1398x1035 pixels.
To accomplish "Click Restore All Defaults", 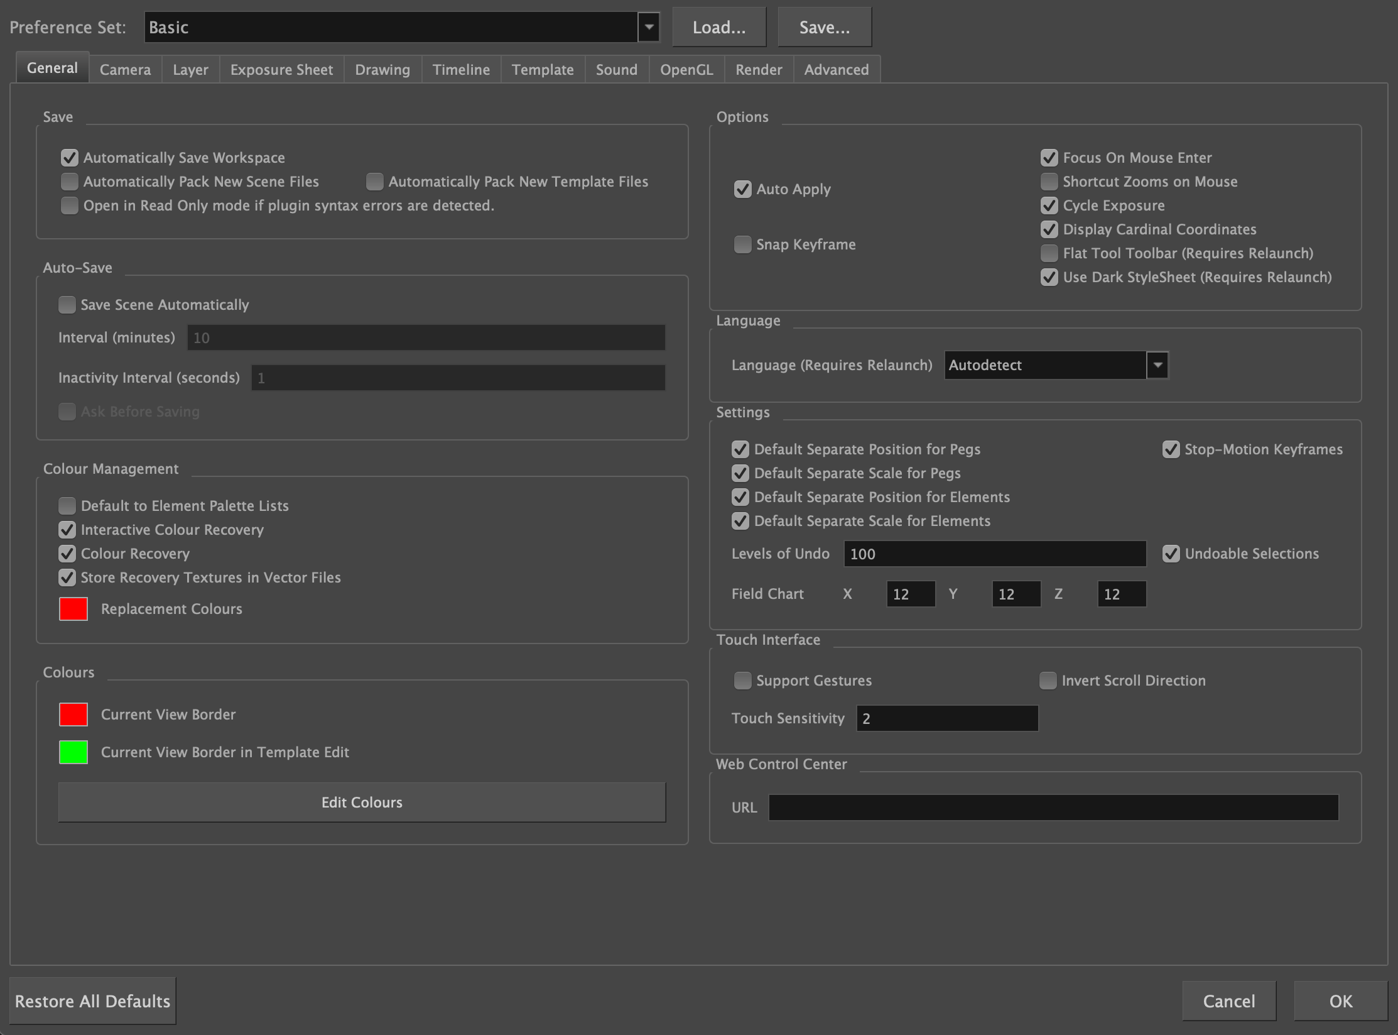I will coord(93,1000).
